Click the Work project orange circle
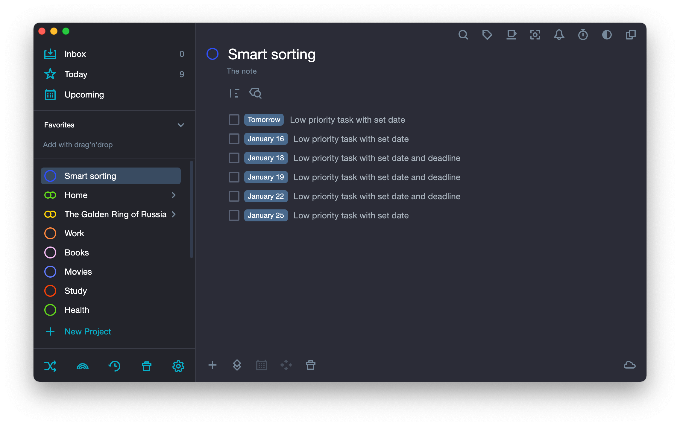 (50, 233)
